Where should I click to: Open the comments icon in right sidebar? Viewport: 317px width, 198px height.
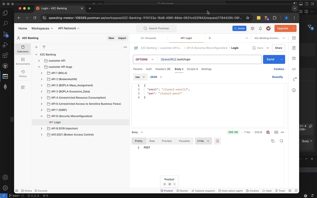pyautogui.click(x=294, y=58)
